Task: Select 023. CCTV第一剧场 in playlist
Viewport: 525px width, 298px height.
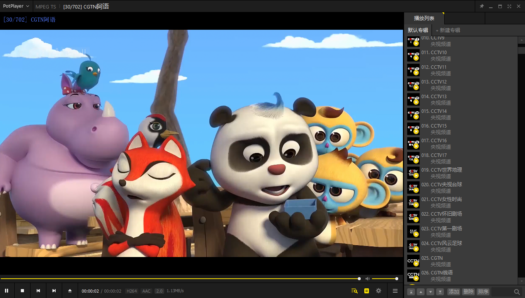Action: click(x=461, y=232)
